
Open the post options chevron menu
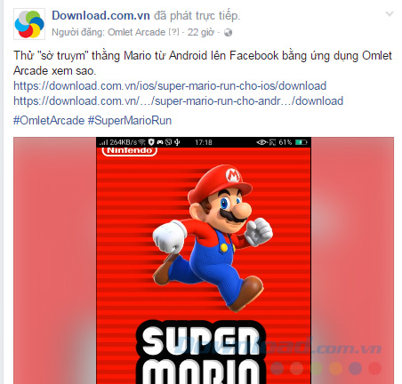[x=390, y=13]
